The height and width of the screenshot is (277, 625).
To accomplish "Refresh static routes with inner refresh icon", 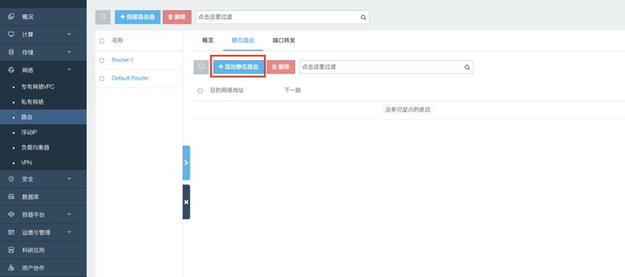I will coord(201,67).
